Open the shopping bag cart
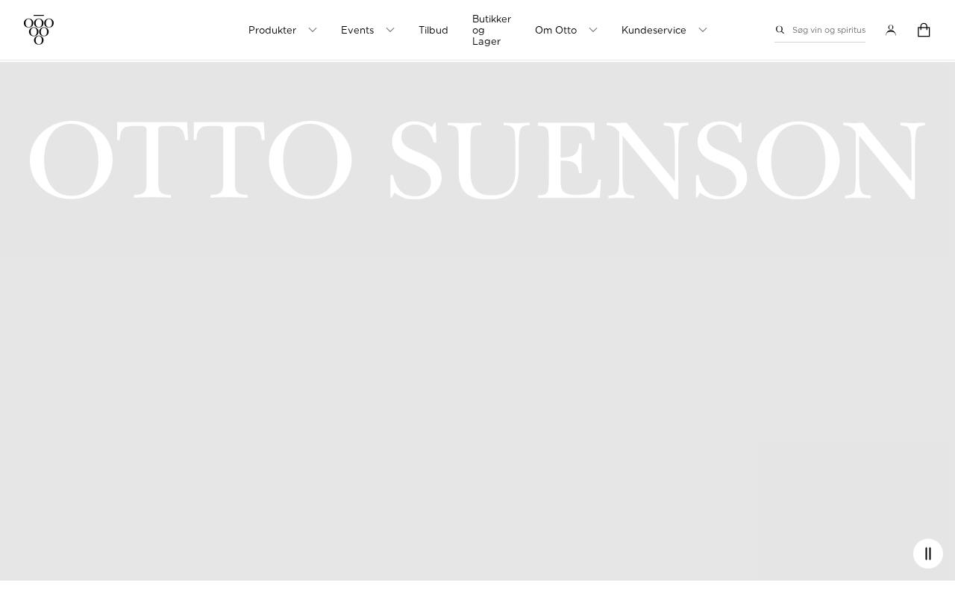 [924, 30]
